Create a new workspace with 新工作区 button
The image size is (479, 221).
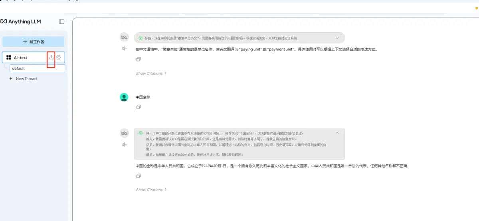(34, 41)
